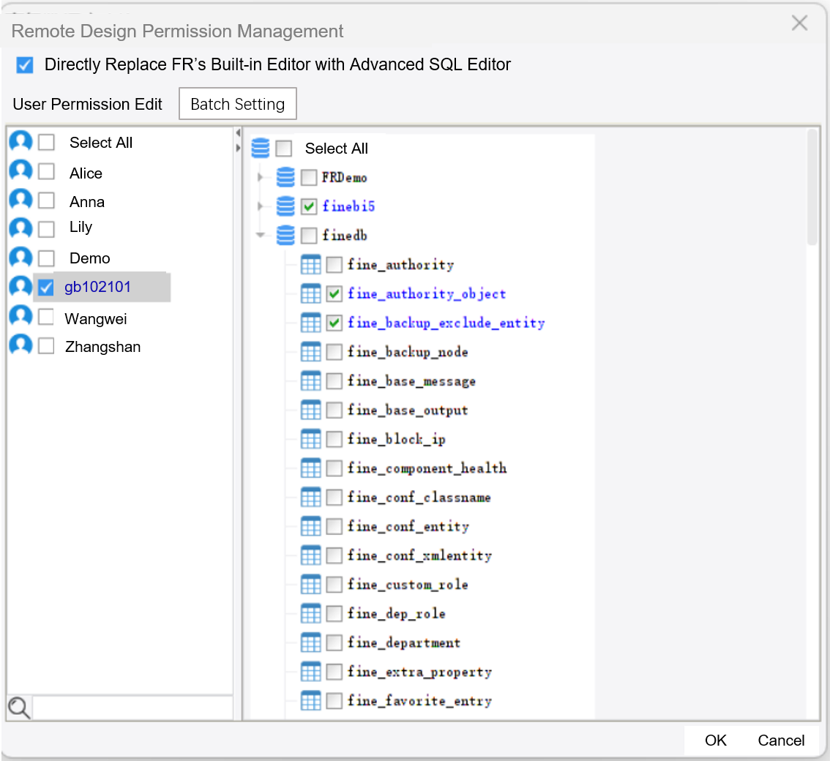Click the Cancel button
The image size is (830, 761).
tap(781, 740)
